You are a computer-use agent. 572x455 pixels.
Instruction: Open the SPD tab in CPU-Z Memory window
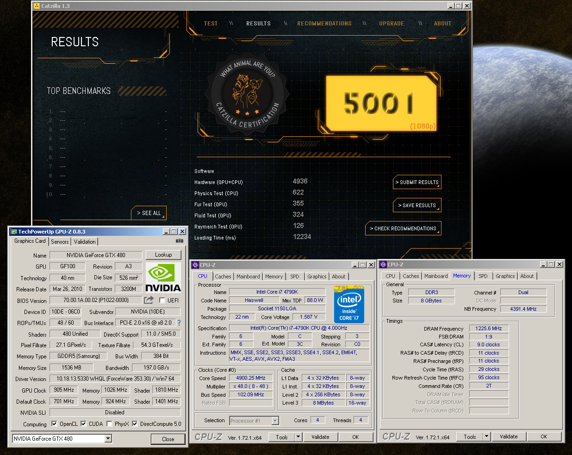pyautogui.click(x=483, y=276)
